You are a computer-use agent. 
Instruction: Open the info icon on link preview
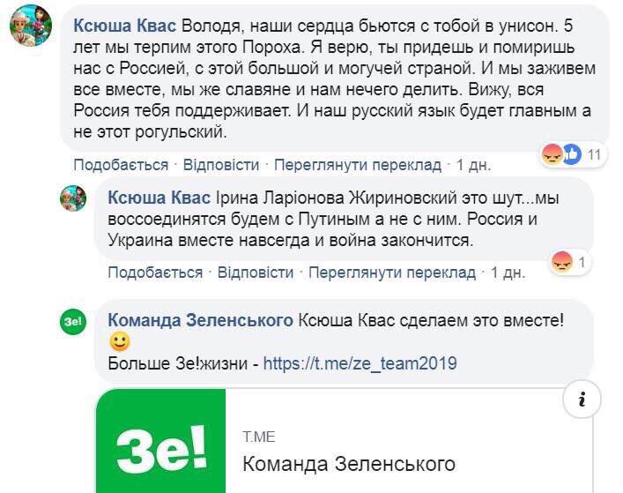(582, 400)
